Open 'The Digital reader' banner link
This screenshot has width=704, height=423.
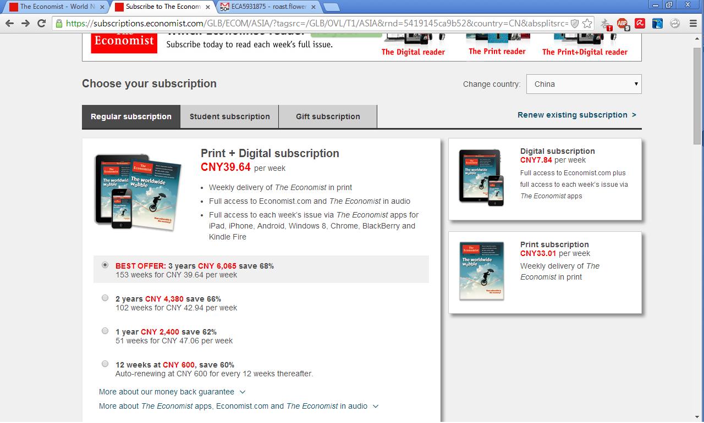coord(413,52)
